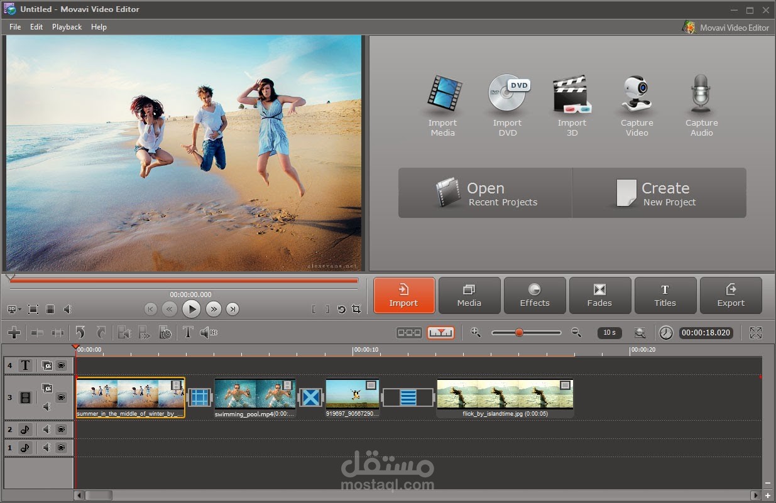The width and height of the screenshot is (776, 503).
Task: Click the zoom-in magnifier on timeline
Action: pos(476,333)
